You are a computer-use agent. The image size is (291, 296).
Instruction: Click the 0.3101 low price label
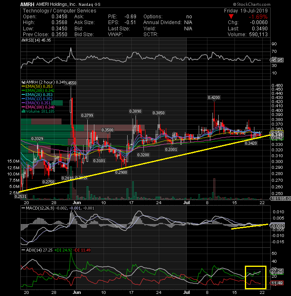tap(99, 161)
